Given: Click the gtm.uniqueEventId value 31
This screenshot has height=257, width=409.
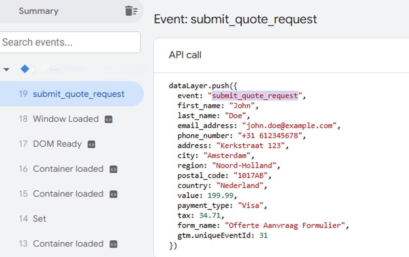Looking at the screenshot, I should click(263, 235).
